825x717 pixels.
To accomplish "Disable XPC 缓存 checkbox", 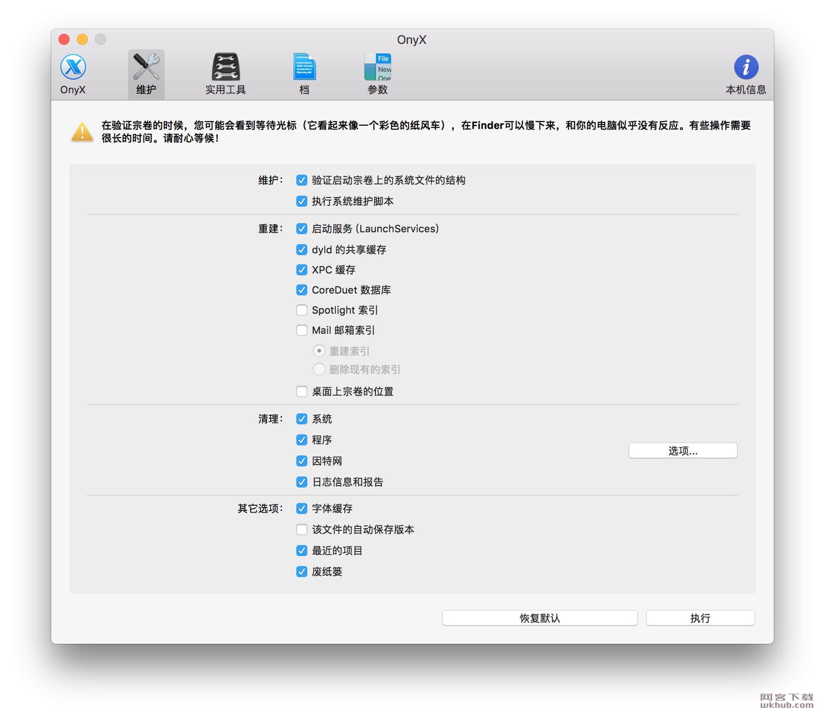I will pos(302,270).
